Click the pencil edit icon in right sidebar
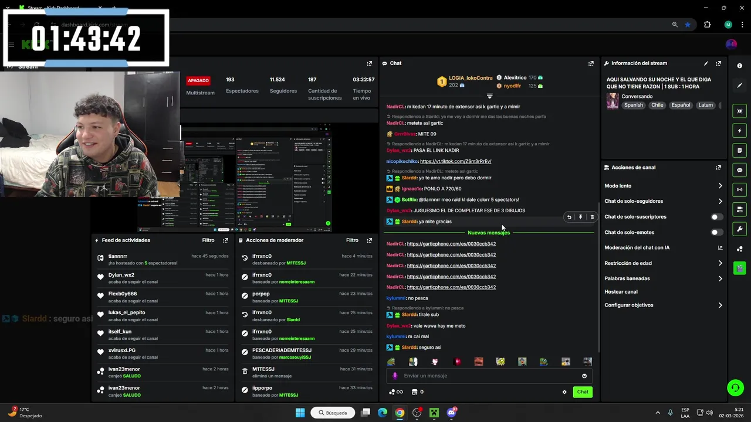 [x=739, y=86]
